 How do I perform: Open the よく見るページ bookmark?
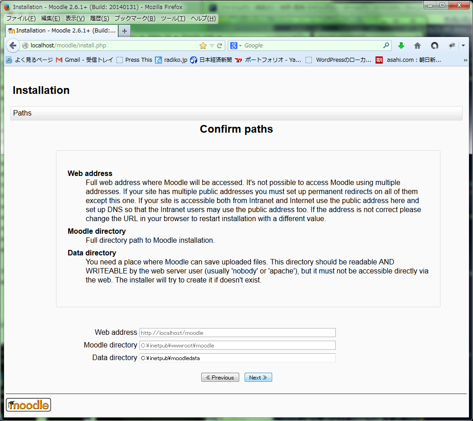pos(30,60)
